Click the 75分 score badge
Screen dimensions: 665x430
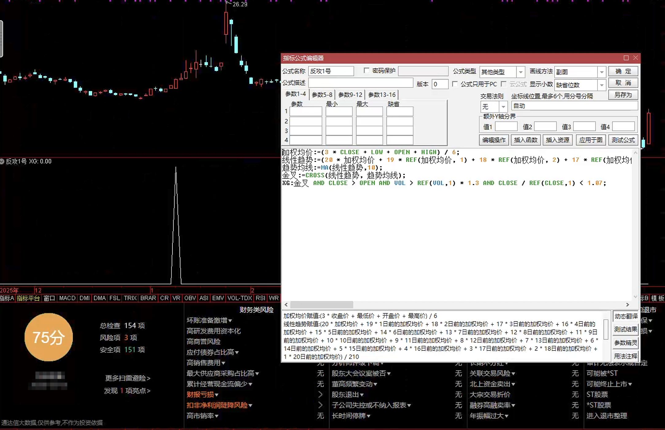pos(48,337)
